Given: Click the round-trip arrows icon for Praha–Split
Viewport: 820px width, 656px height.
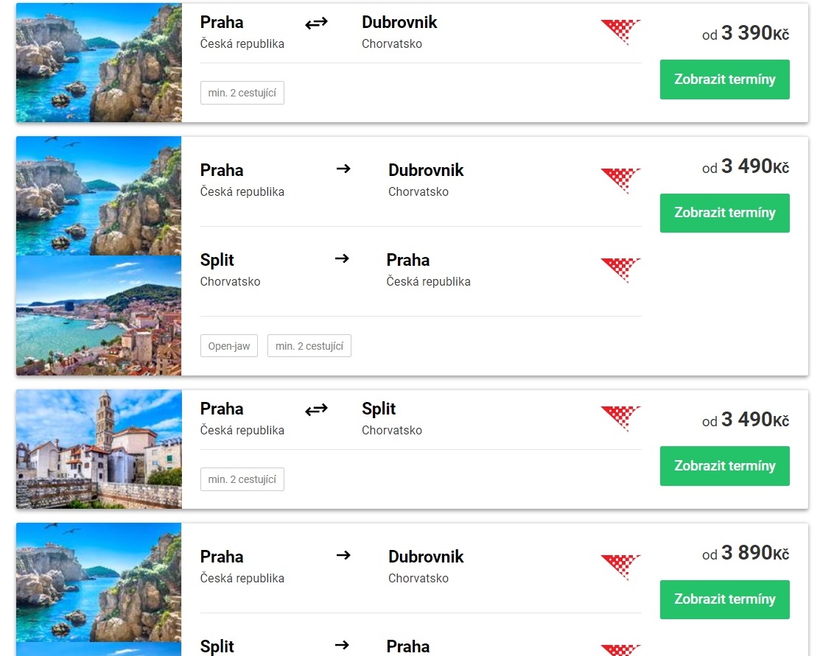Looking at the screenshot, I should click(316, 409).
